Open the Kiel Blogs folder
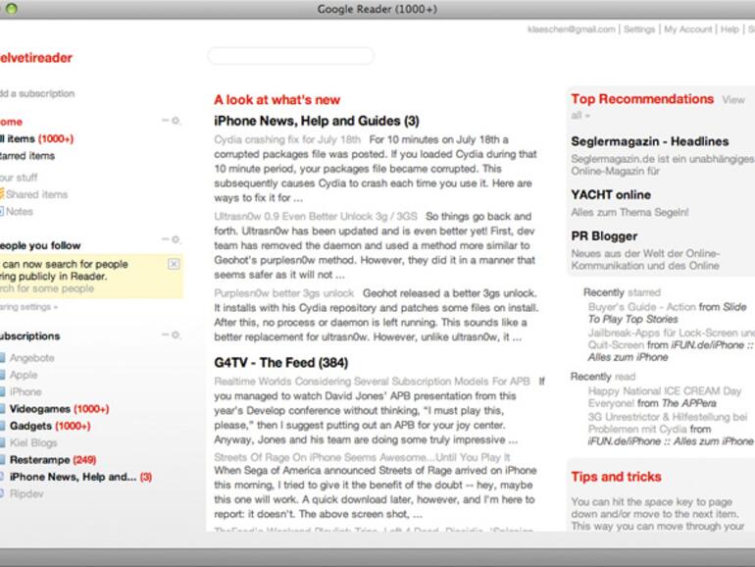This screenshot has width=755, height=567. 33,442
